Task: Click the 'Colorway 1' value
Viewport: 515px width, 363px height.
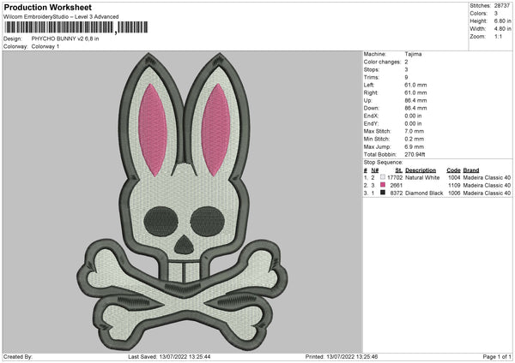Action: point(45,46)
